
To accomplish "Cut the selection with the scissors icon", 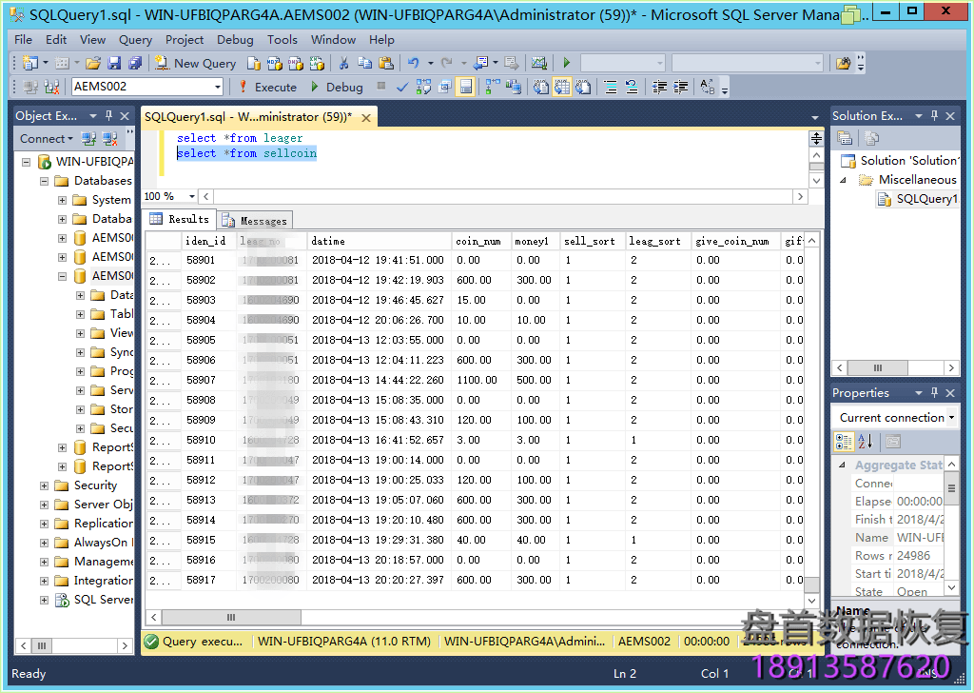I will click(343, 63).
